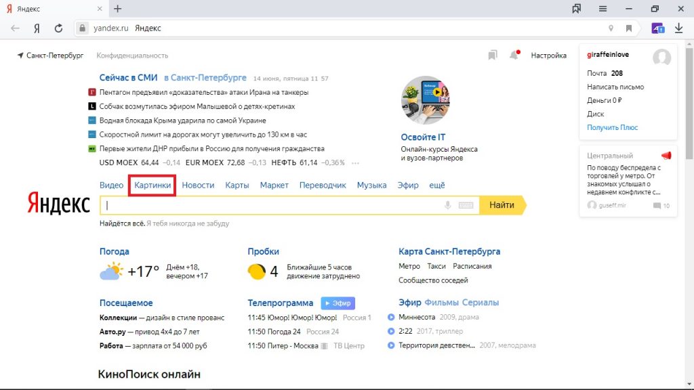This screenshot has height=390, width=694.
Task: Play the 2:22 thriller using its play icon
Action: click(x=391, y=331)
